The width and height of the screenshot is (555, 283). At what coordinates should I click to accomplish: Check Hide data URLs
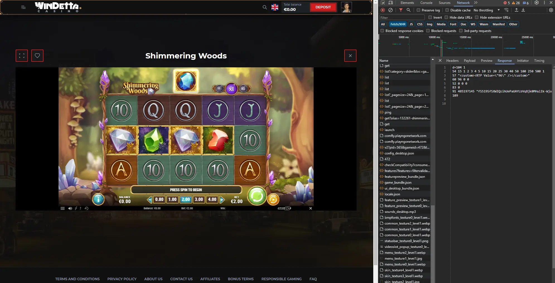(x=446, y=17)
